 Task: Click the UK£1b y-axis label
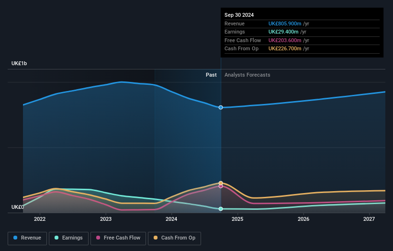(x=19, y=63)
